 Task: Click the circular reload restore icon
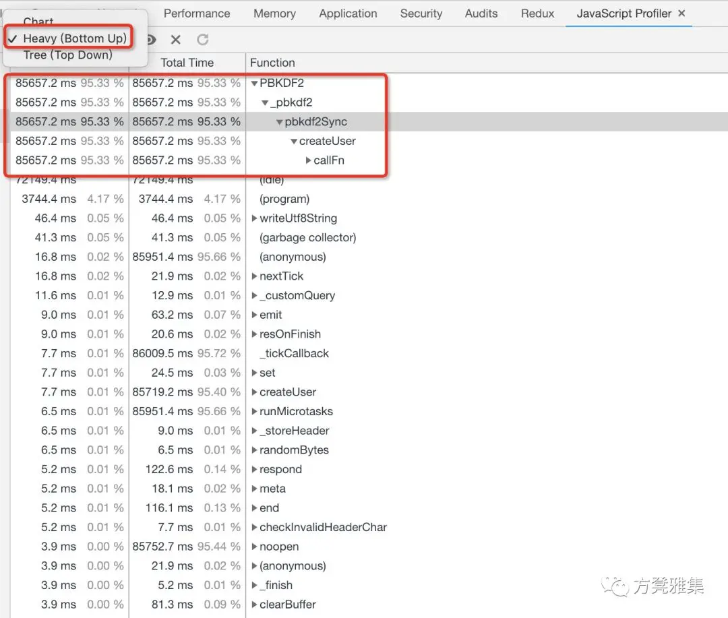[202, 40]
